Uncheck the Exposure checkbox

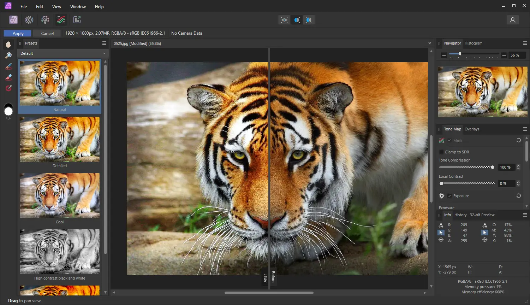(x=449, y=196)
